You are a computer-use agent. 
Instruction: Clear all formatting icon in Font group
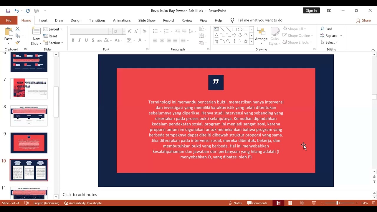click(x=144, y=31)
